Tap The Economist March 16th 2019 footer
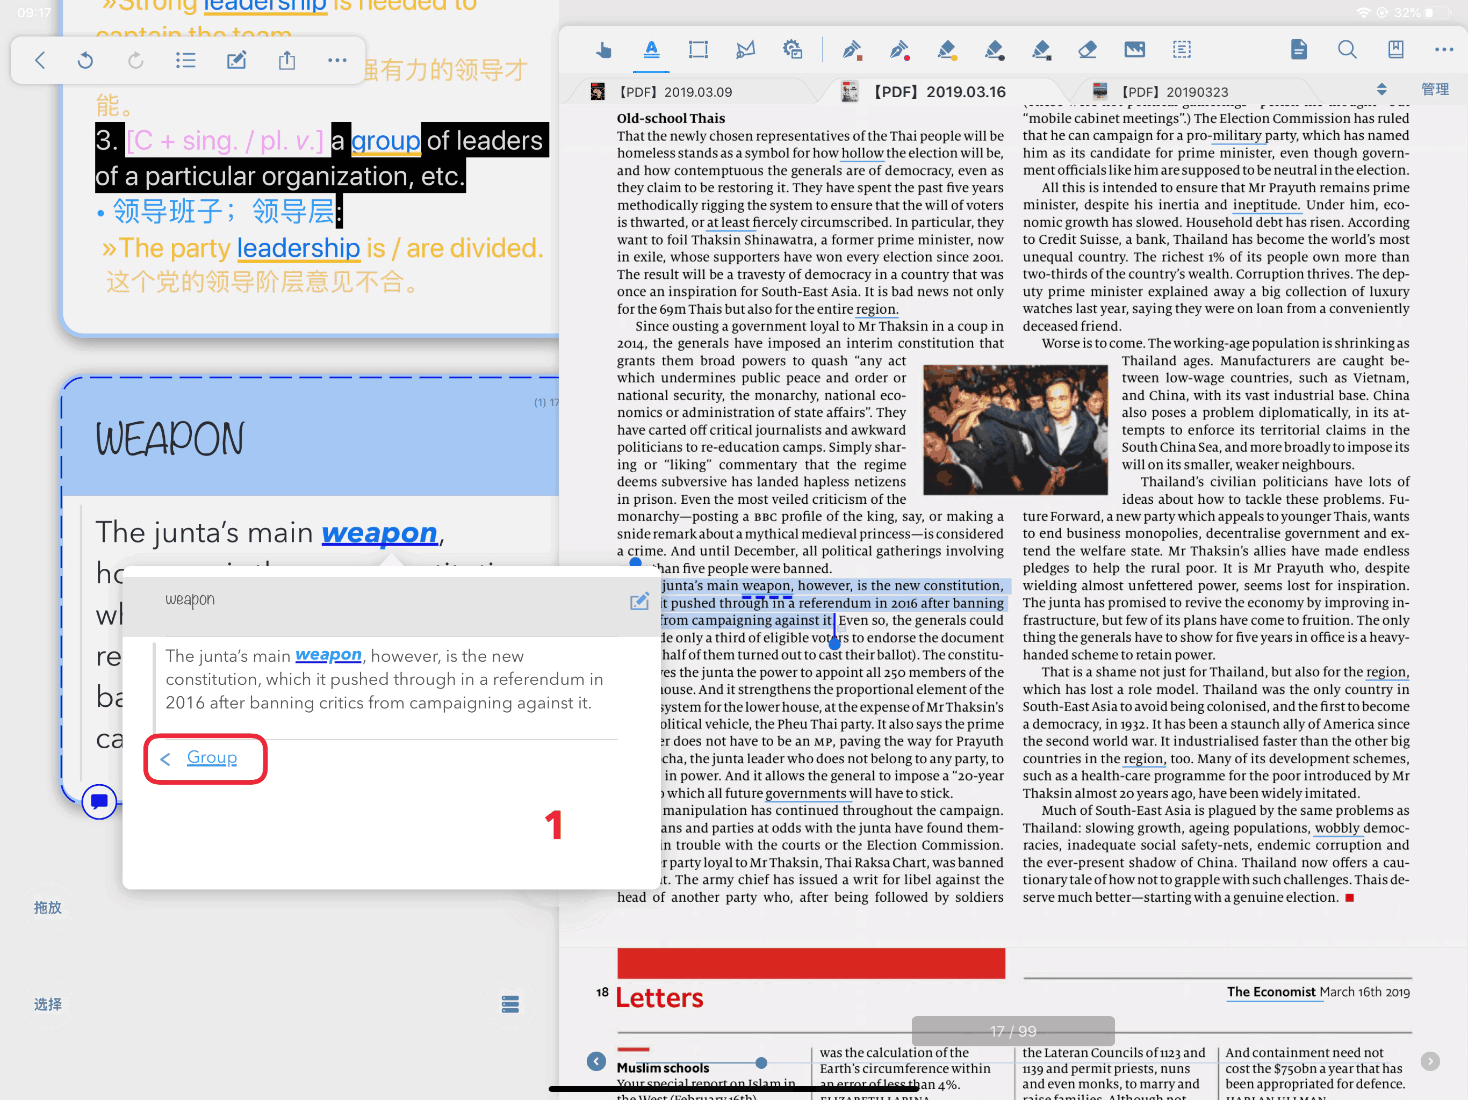Viewport: 1468px width, 1100px height. [1318, 992]
